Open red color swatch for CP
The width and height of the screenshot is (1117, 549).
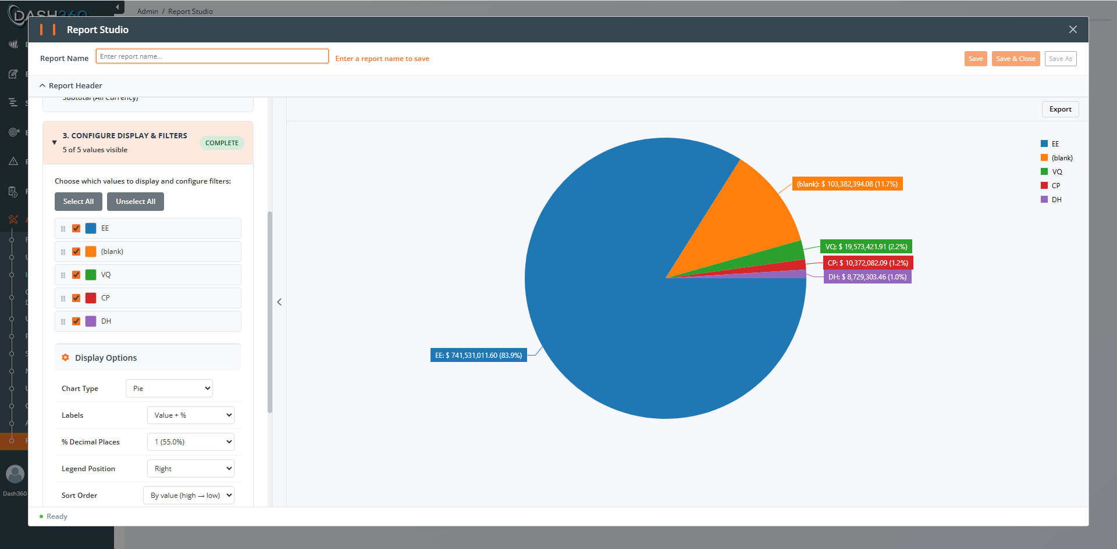(x=91, y=298)
